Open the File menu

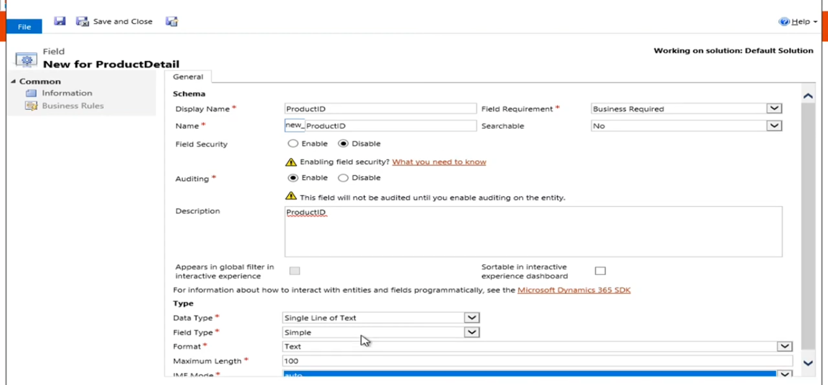click(x=24, y=27)
